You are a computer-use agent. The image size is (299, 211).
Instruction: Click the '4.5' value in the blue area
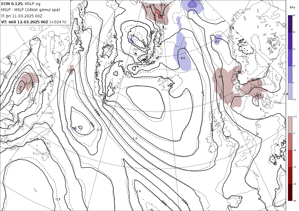coord(183,58)
